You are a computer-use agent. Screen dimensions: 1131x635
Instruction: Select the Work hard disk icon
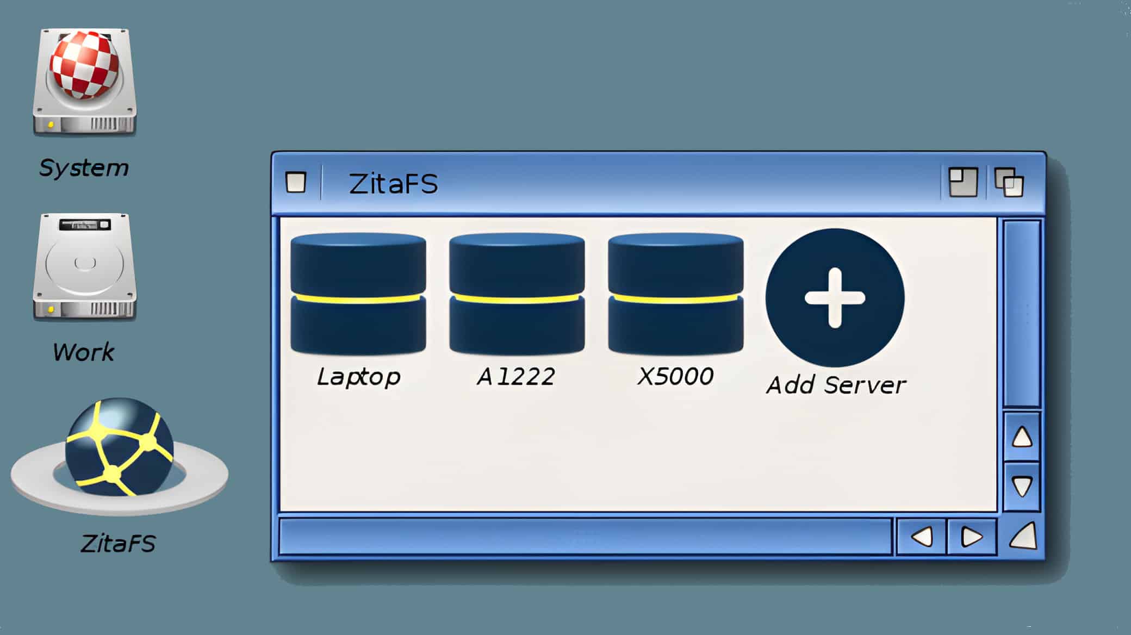click(x=84, y=266)
